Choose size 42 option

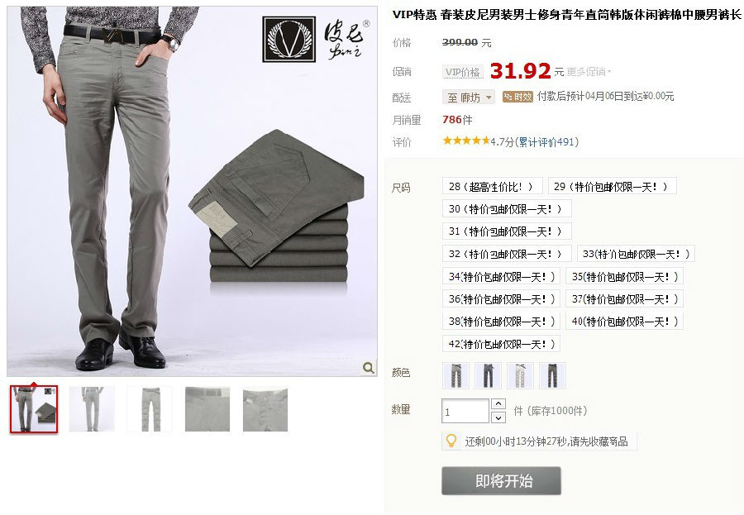click(501, 344)
